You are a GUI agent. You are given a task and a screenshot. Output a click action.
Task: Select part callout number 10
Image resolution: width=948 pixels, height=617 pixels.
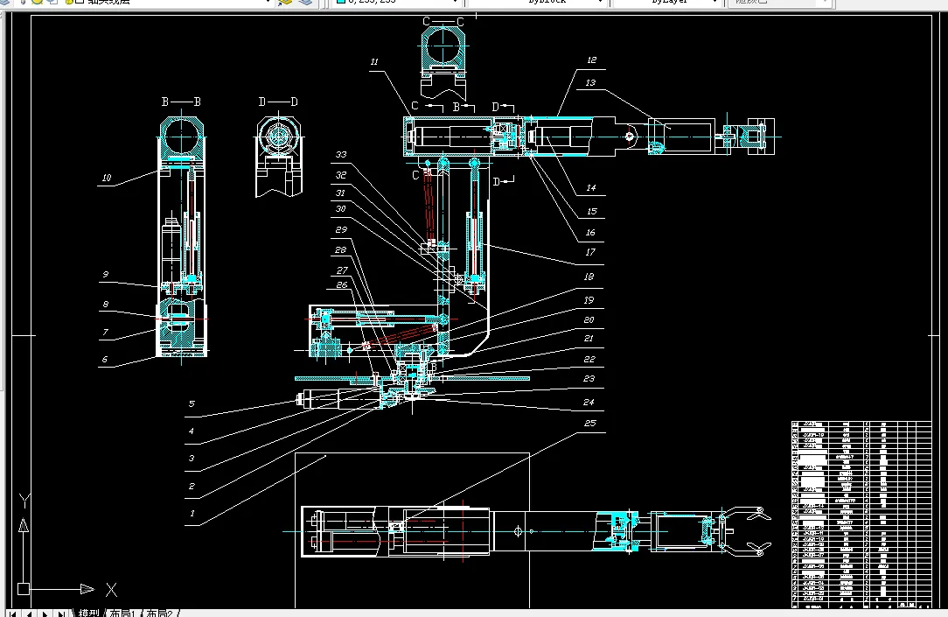pos(107,178)
